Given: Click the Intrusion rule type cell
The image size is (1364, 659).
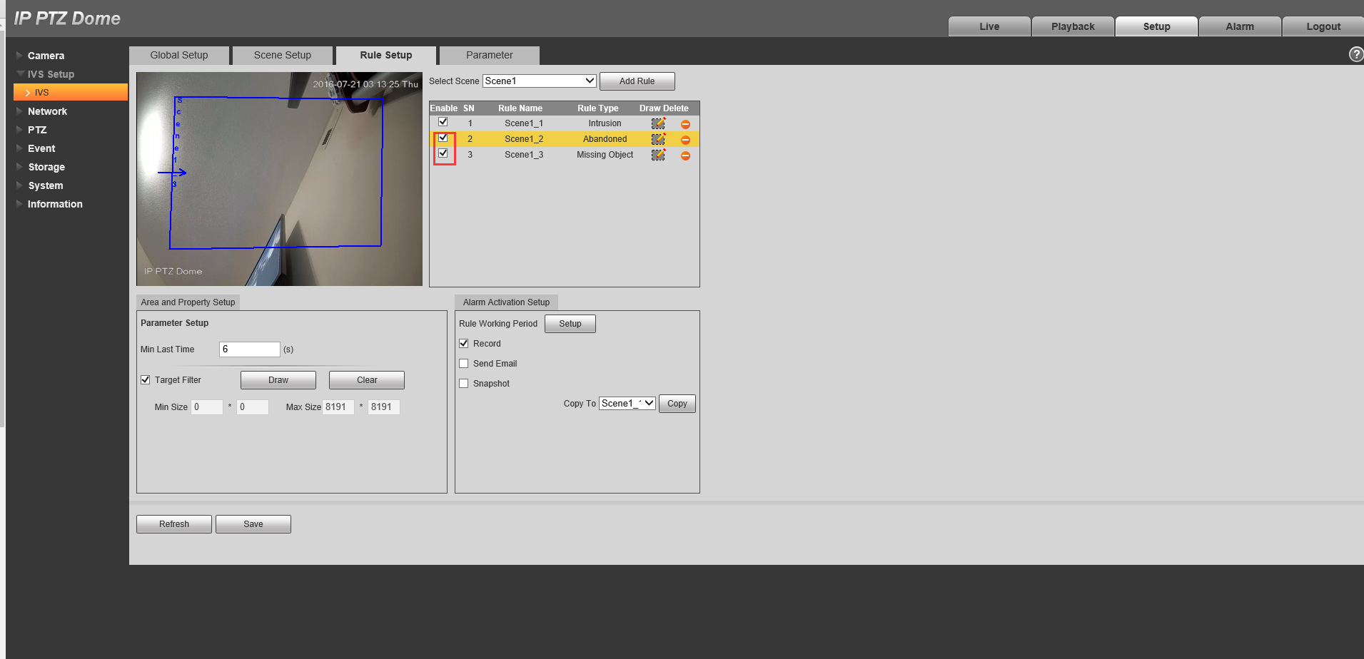Looking at the screenshot, I should click(x=605, y=123).
